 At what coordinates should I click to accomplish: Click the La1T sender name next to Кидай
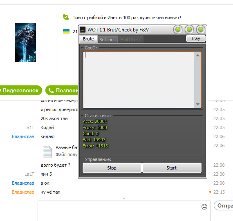[29, 127]
